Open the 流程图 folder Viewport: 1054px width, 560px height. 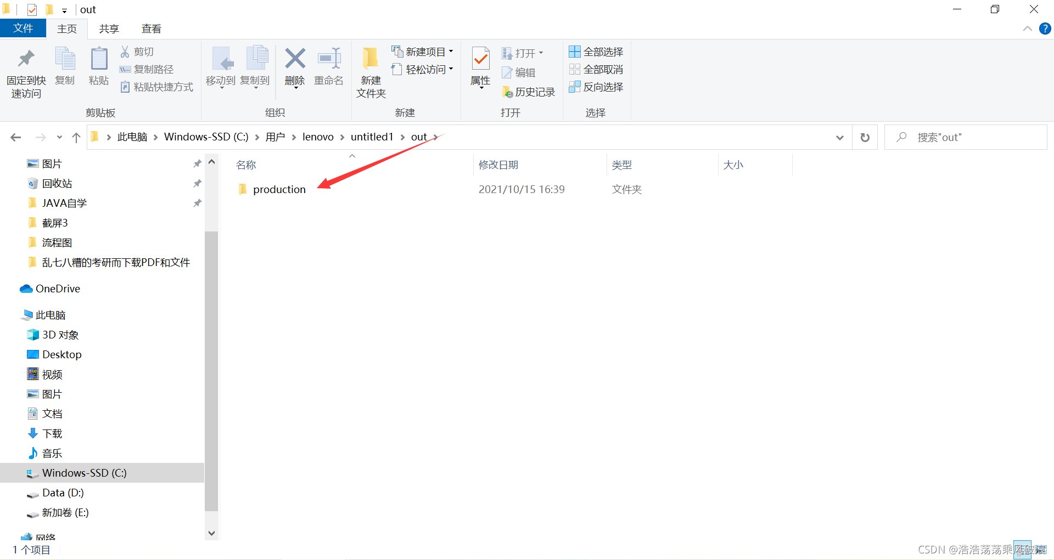click(57, 242)
